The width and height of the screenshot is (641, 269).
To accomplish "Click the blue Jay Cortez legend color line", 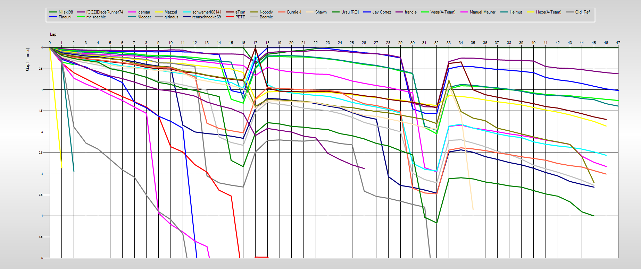I will [367, 12].
